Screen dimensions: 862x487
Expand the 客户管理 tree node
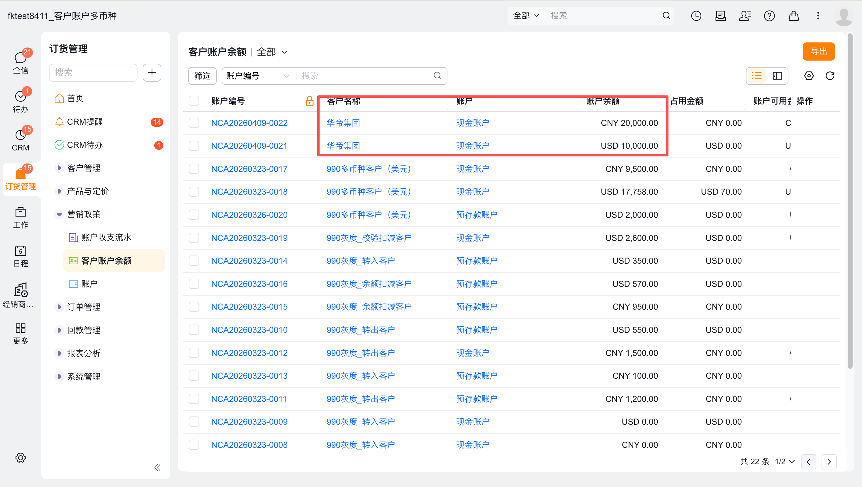point(59,168)
